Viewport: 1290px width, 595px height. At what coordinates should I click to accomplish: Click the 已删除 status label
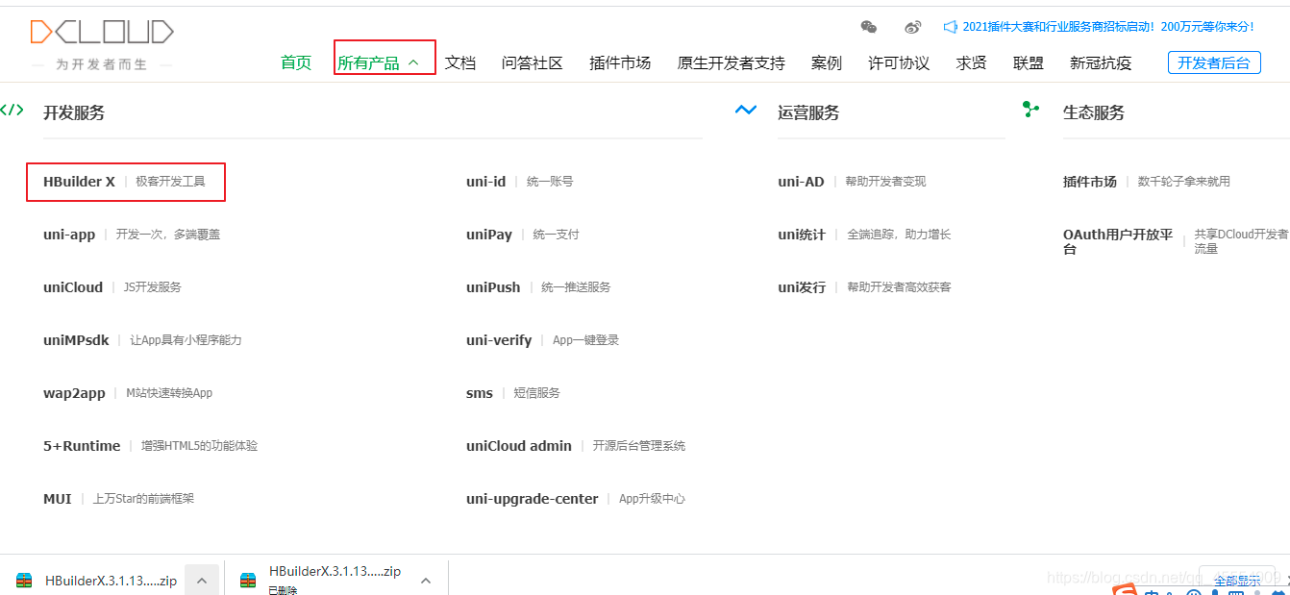(x=283, y=590)
